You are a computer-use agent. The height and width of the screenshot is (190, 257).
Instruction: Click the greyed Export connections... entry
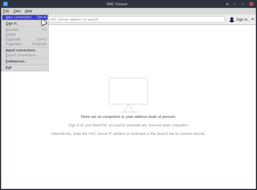click(25, 55)
